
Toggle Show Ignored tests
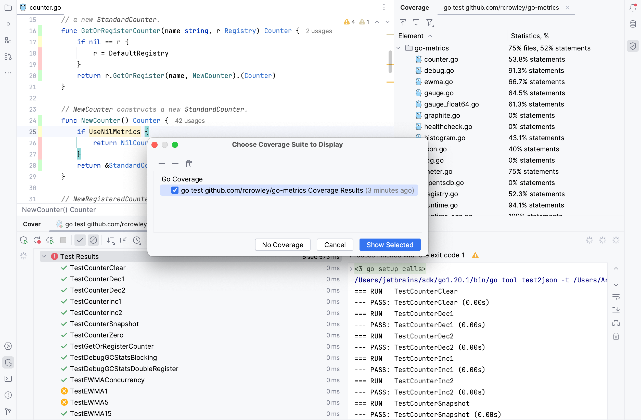pyautogui.click(x=93, y=240)
